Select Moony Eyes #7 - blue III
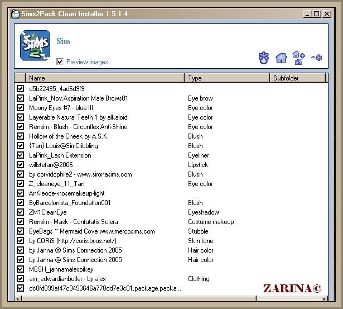 [61, 108]
